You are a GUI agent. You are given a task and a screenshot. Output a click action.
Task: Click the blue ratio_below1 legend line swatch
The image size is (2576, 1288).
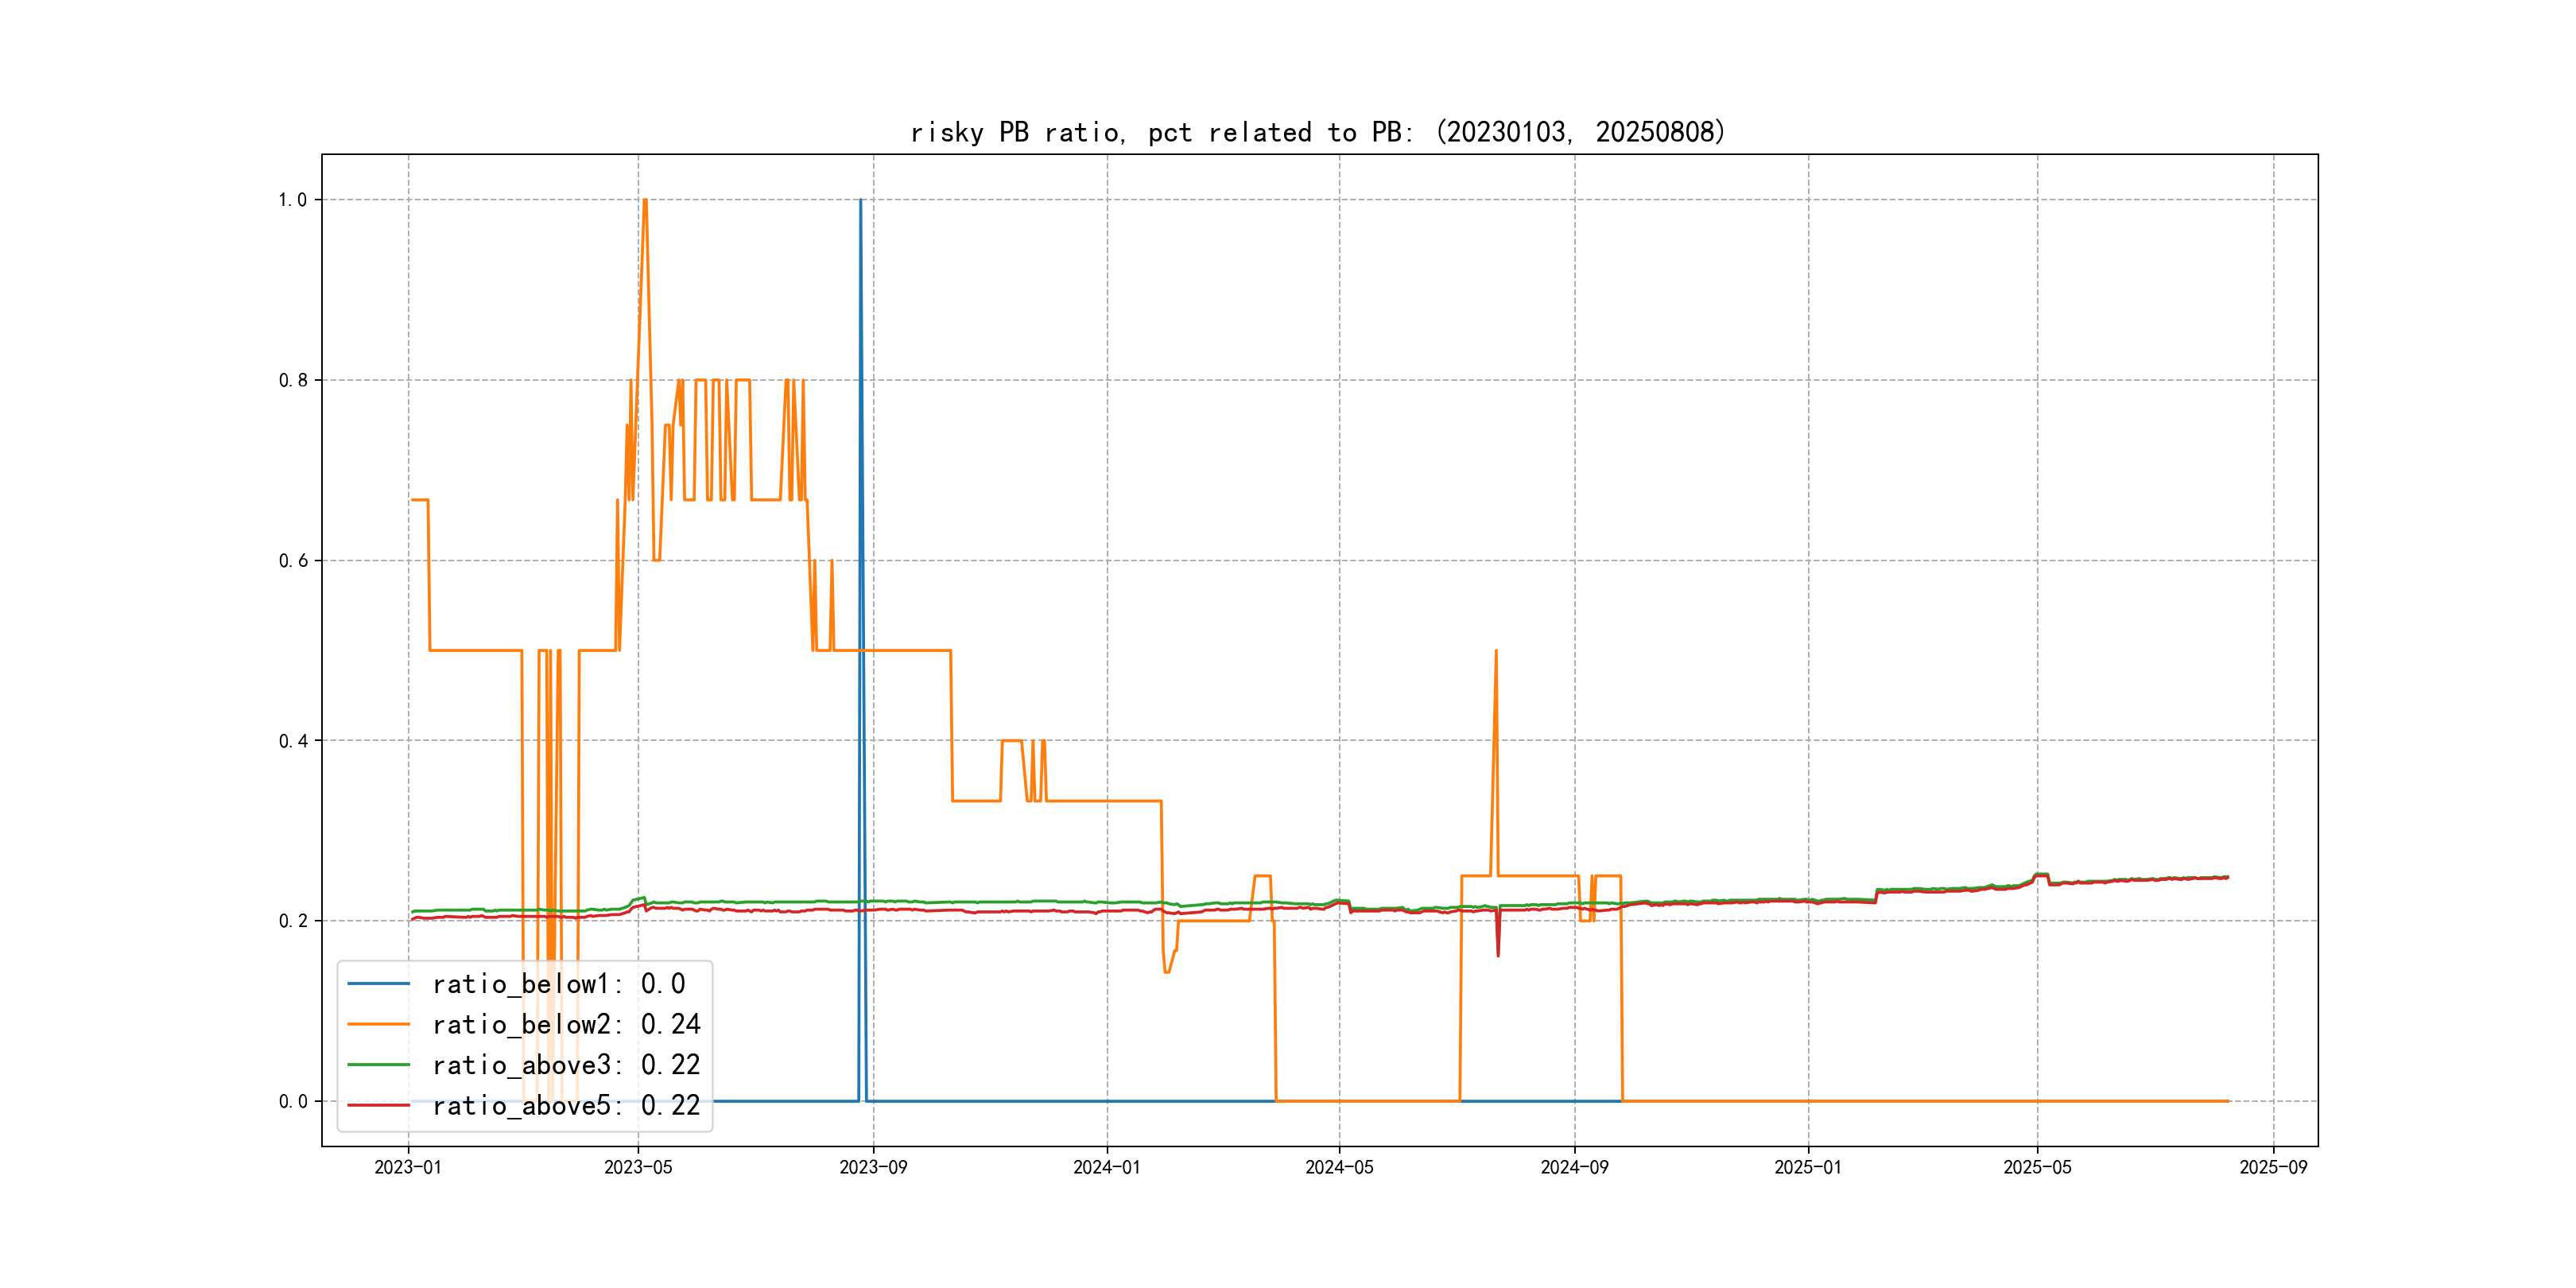tap(378, 984)
